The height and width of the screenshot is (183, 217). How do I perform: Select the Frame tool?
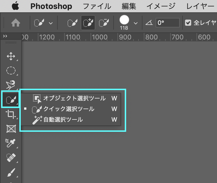tap(11, 129)
